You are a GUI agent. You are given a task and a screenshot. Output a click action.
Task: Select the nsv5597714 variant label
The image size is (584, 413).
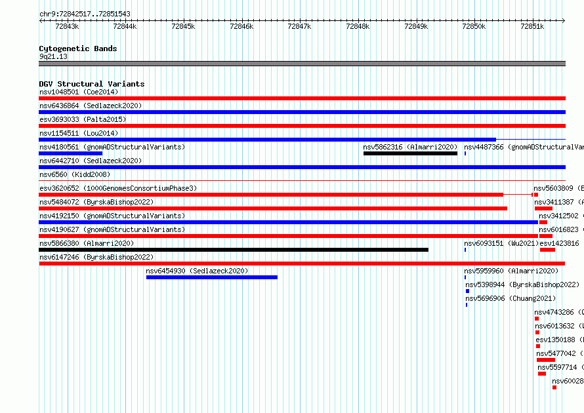coord(561,367)
